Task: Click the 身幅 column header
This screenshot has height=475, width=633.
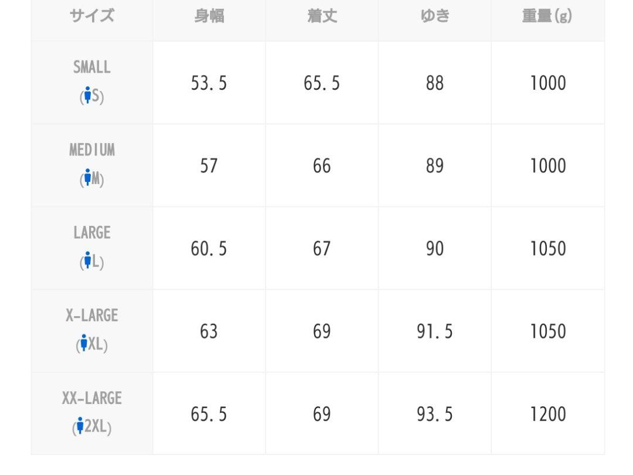Action: 209,16
